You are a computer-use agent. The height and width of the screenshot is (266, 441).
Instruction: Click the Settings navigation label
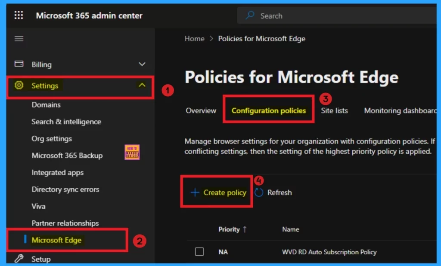pyautogui.click(x=45, y=86)
